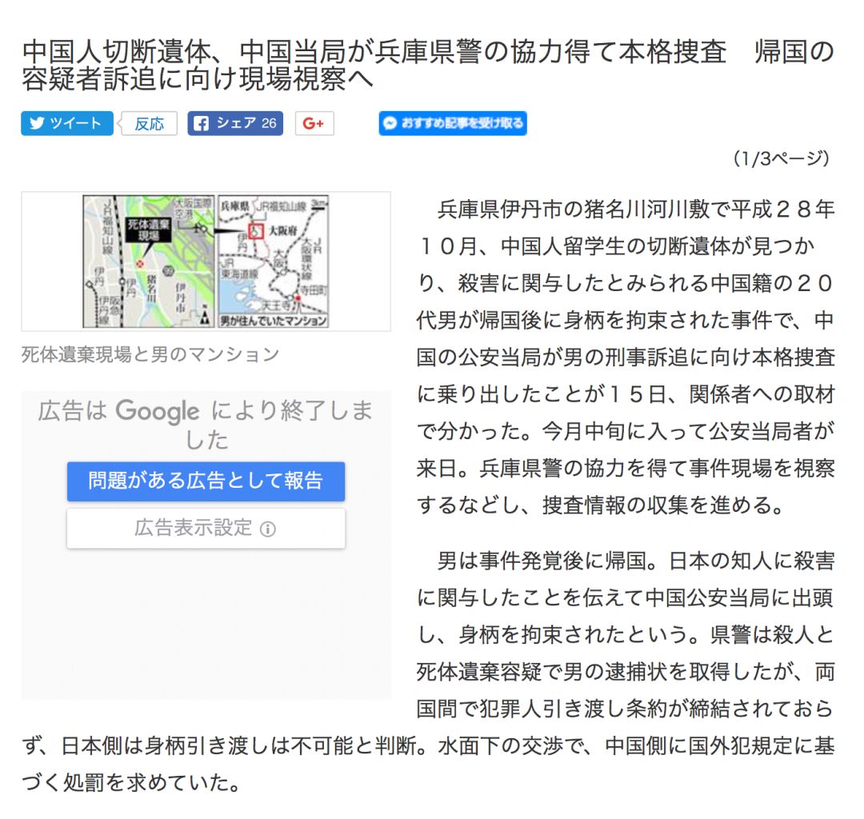Image resolution: width=864 pixels, height=819 pixels.
Task: Report ad via 問題がある広告として報告
Action: tap(206, 481)
